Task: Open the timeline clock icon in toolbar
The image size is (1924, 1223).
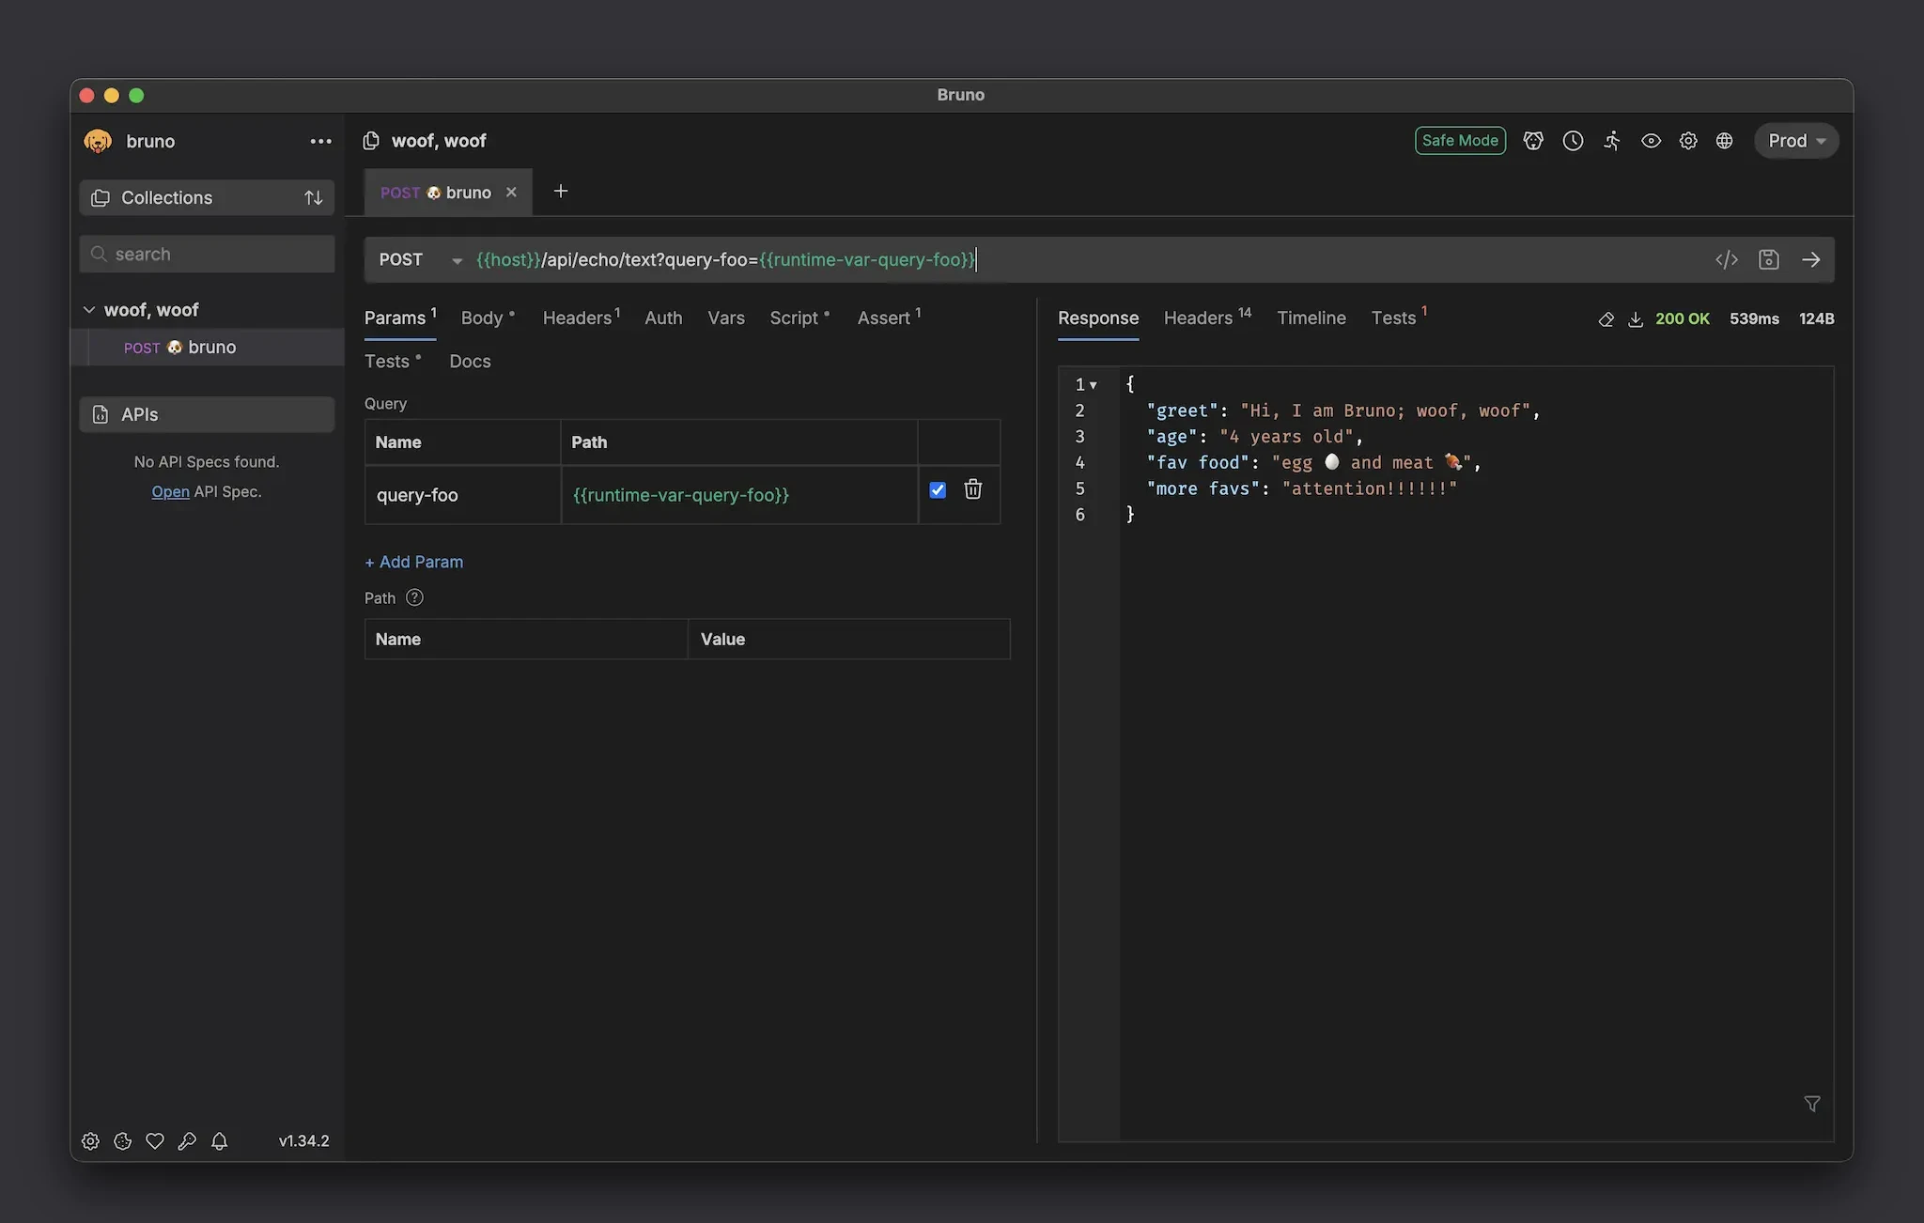Action: [x=1573, y=141]
